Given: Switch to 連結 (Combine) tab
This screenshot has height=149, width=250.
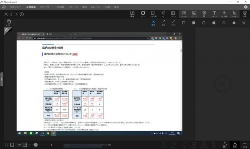Looking at the screenshot, I should pos(85,7).
